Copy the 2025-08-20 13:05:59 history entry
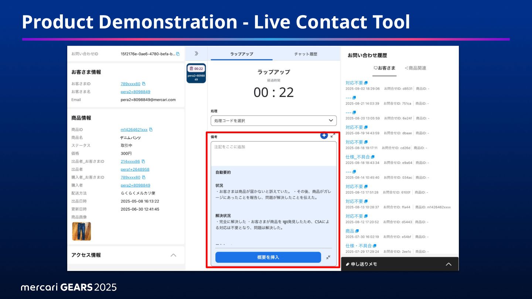The width and height of the screenshot is (532, 299). pyautogui.click(x=354, y=112)
